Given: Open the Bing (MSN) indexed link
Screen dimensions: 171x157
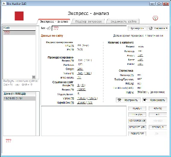Looking at the screenshot, I should pos(79,78).
